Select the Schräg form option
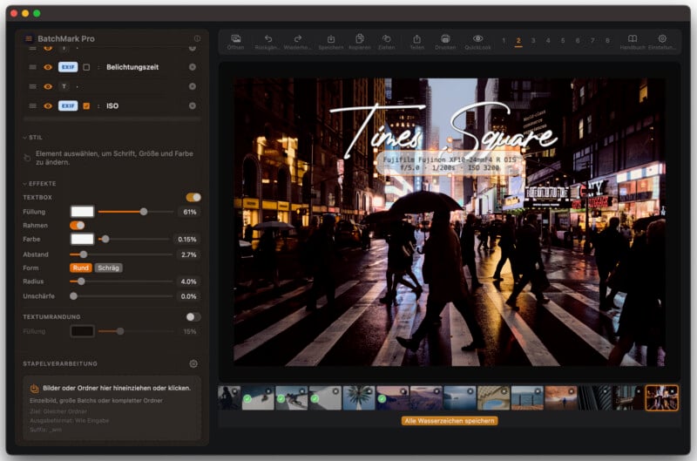This screenshot has width=697, height=461. click(x=108, y=268)
